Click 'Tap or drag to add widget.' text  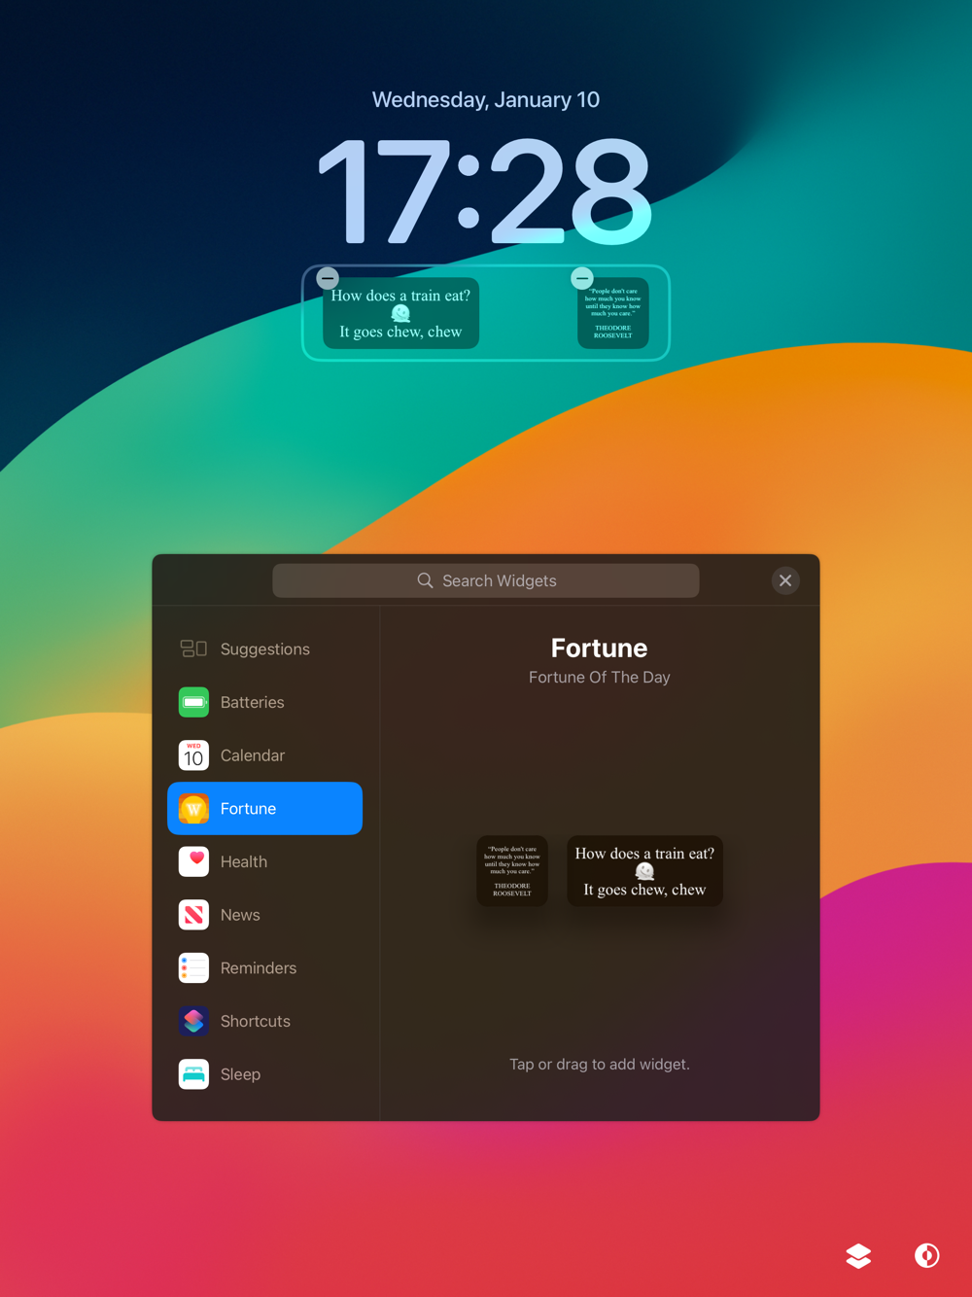pos(600,1064)
